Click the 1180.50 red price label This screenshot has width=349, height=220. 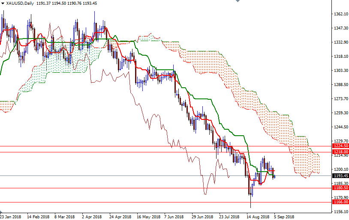coord(340,187)
